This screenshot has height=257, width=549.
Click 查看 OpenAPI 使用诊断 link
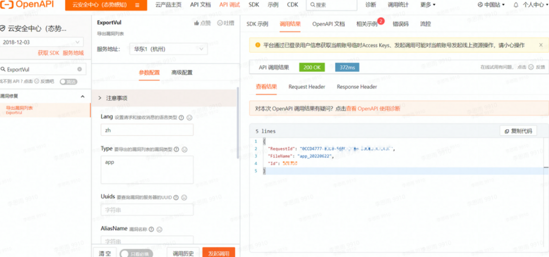tap(373, 109)
